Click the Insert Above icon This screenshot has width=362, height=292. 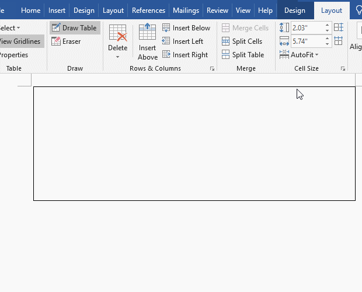pos(147,32)
